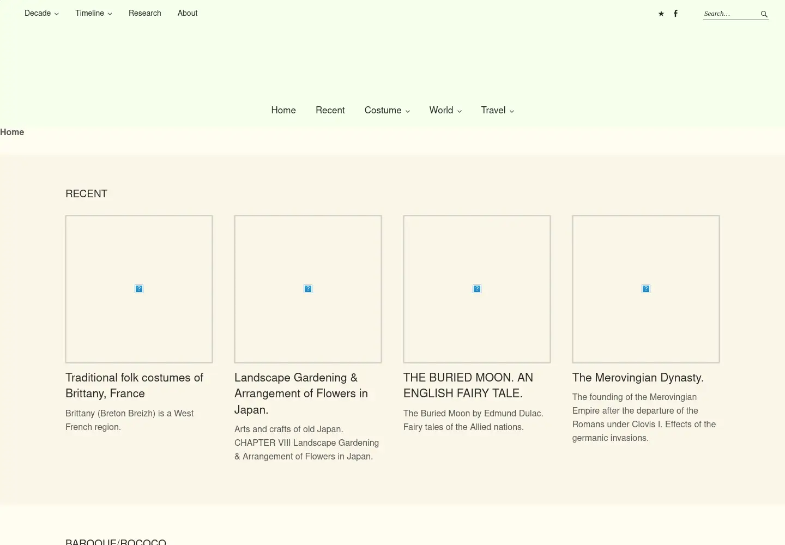Click the placeholder image icon for The Buried Moon

click(x=477, y=289)
